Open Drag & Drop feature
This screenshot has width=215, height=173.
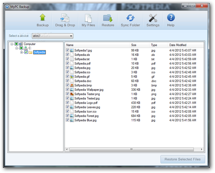click(x=65, y=20)
